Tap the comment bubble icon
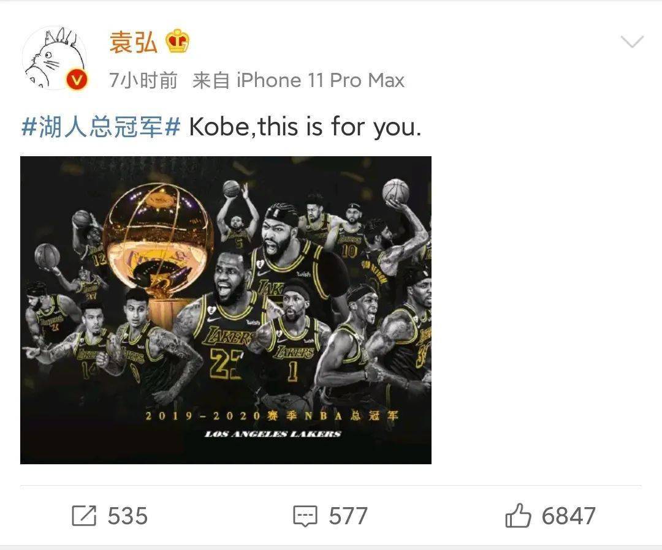The height and width of the screenshot is (550, 662). [x=305, y=516]
